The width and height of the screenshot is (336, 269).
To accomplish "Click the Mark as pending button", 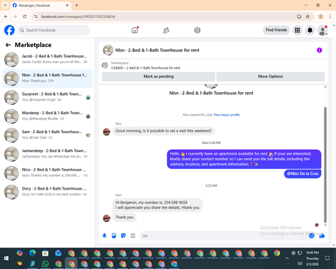I will pos(159,77).
